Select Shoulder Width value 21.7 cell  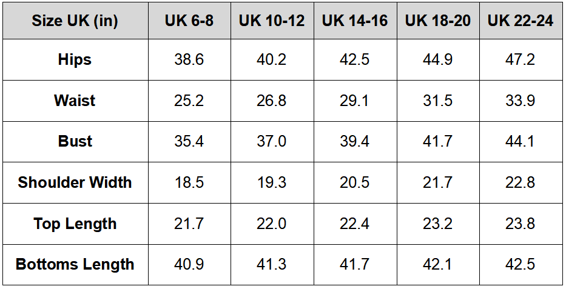[438, 182]
